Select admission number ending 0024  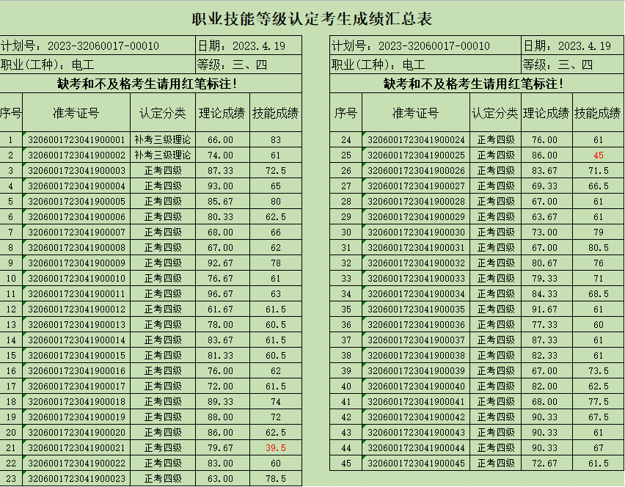416,140
